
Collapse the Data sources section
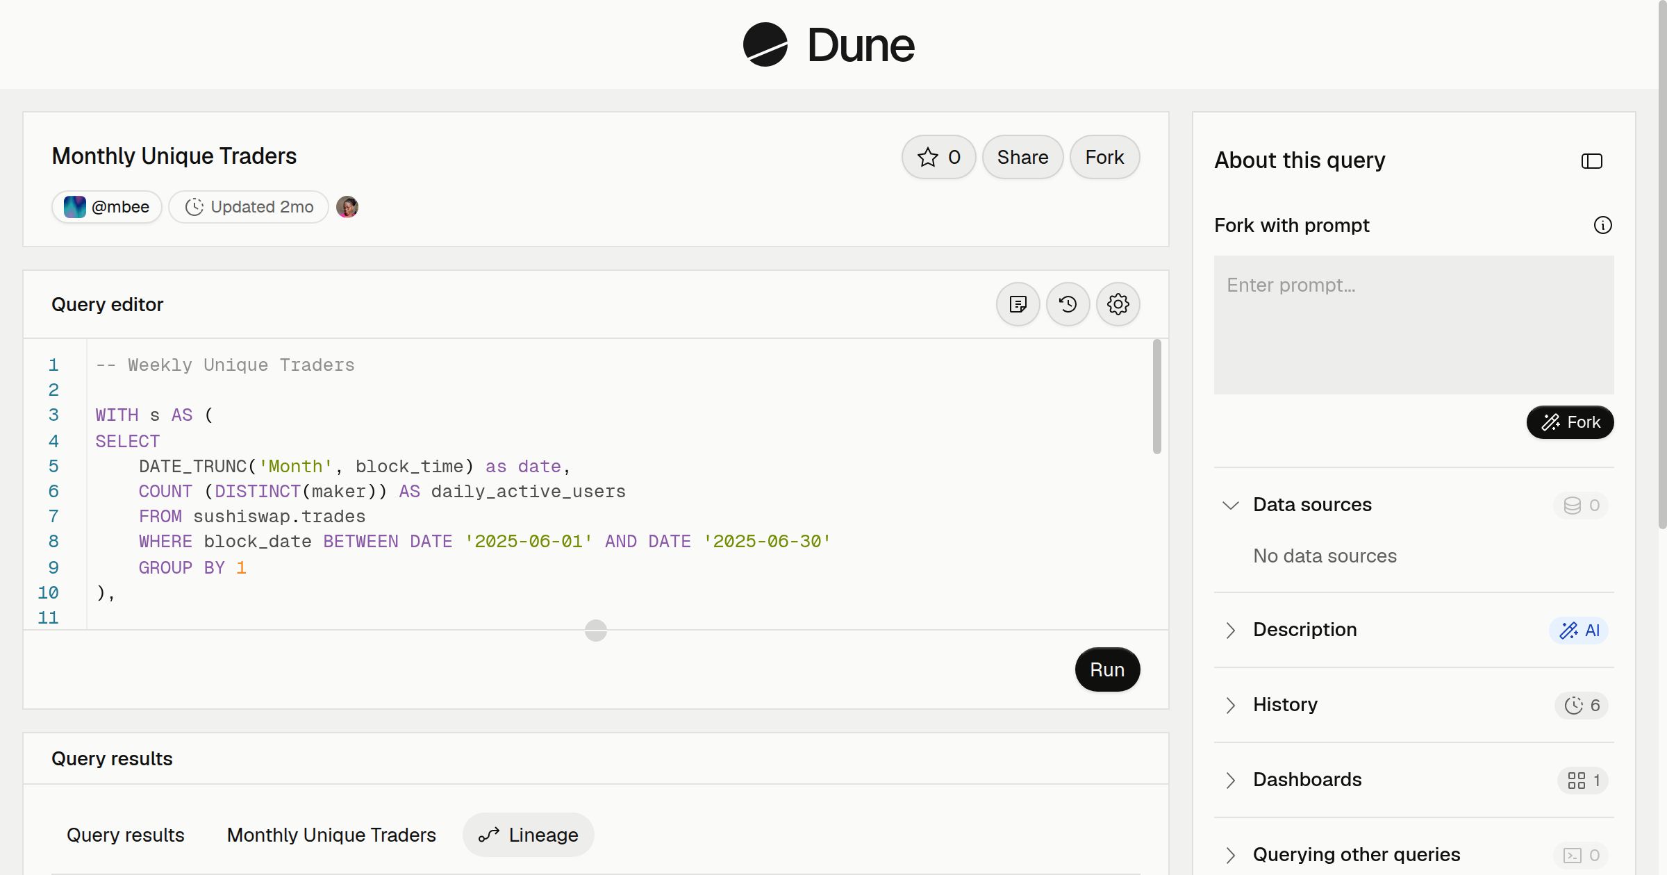point(1231,505)
